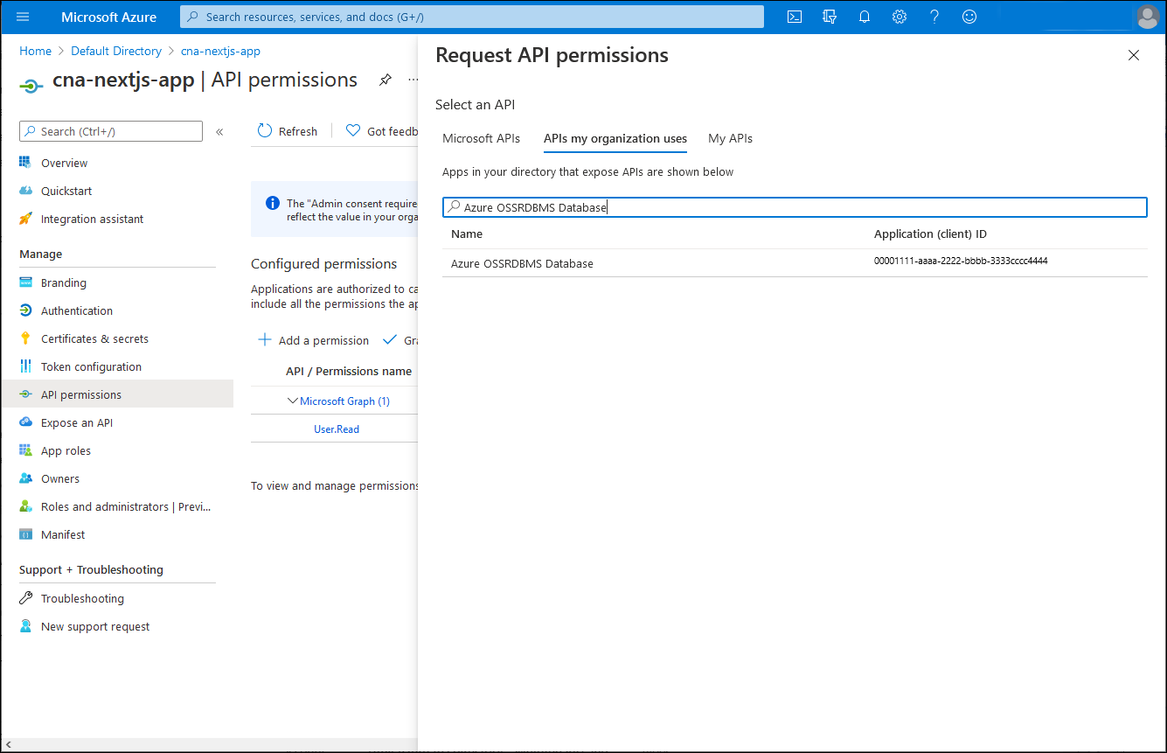This screenshot has height=753, width=1167.
Task: Click Add a permission button
Action: tap(313, 340)
